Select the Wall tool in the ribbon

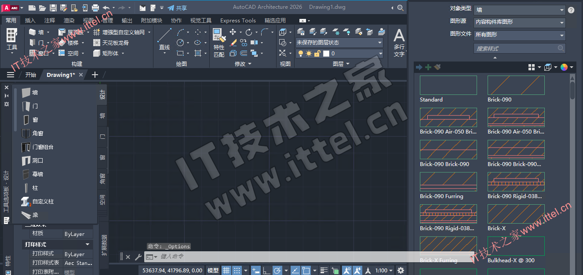37,32
